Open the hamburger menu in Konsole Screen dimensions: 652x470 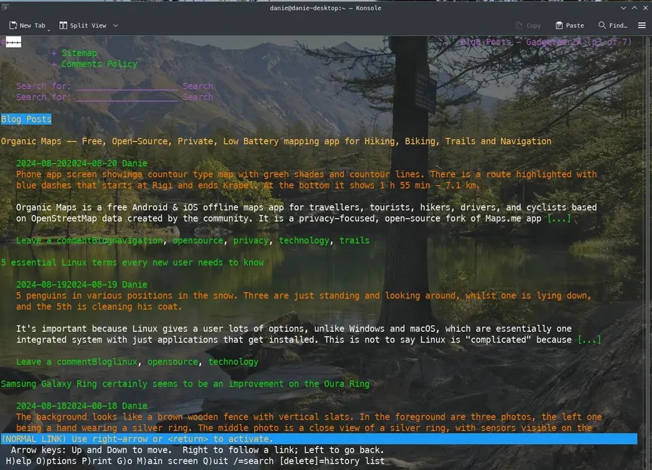[x=642, y=25]
